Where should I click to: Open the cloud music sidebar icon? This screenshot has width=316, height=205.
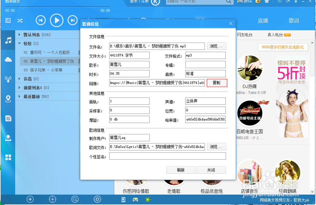8,60
